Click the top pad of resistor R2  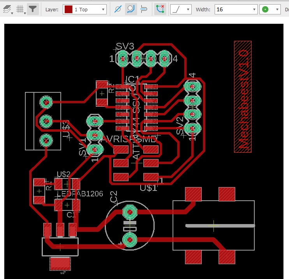click(x=102, y=85)
